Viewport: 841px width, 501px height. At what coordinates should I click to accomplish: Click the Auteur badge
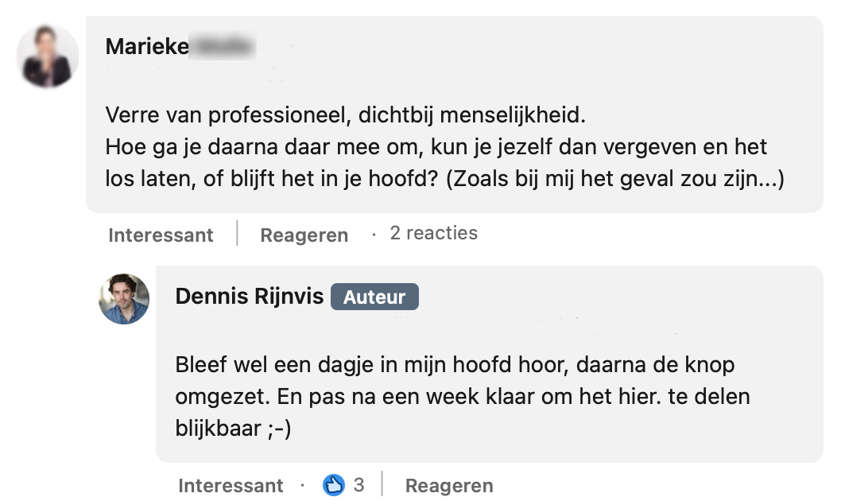374,297
